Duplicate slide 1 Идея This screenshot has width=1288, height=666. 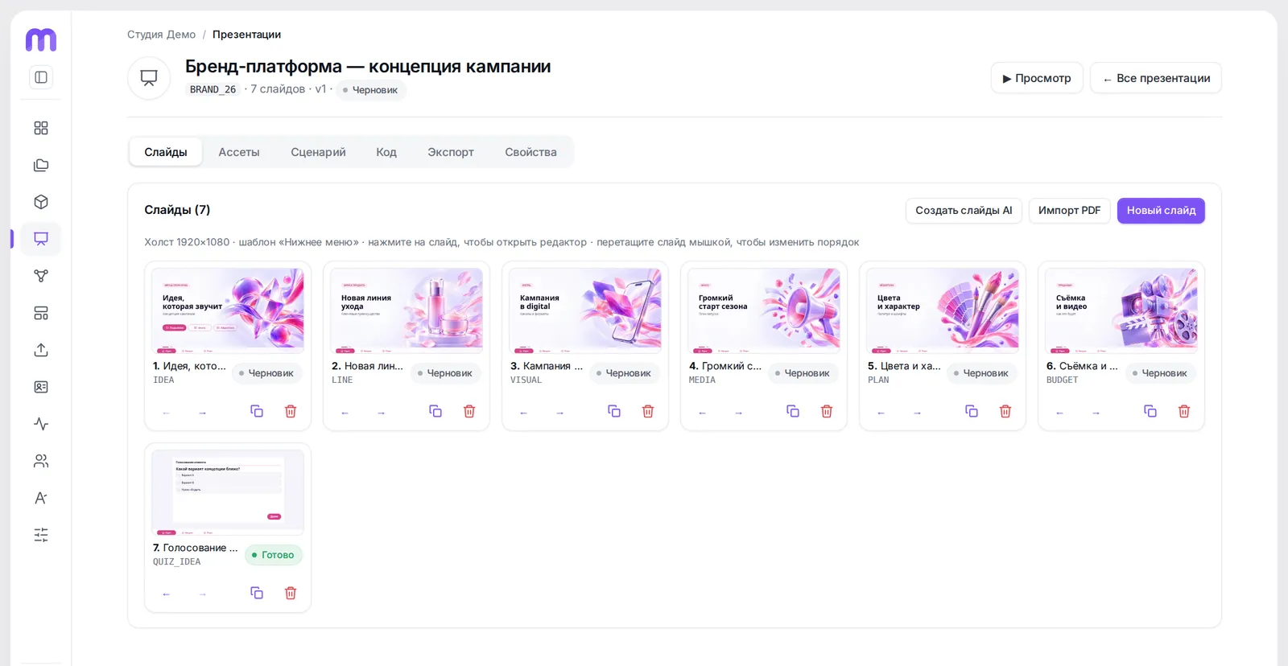(257, 411)
